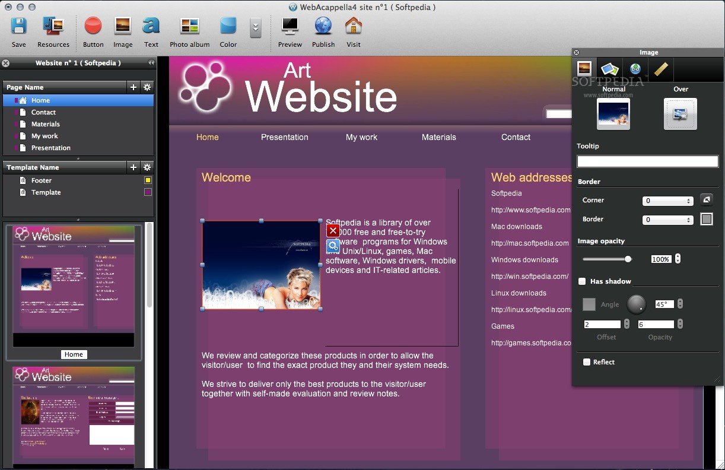This screenshot has width=725, height=470.
Task: Enable the Has shadow checkbox
Action: coord(583,281)
